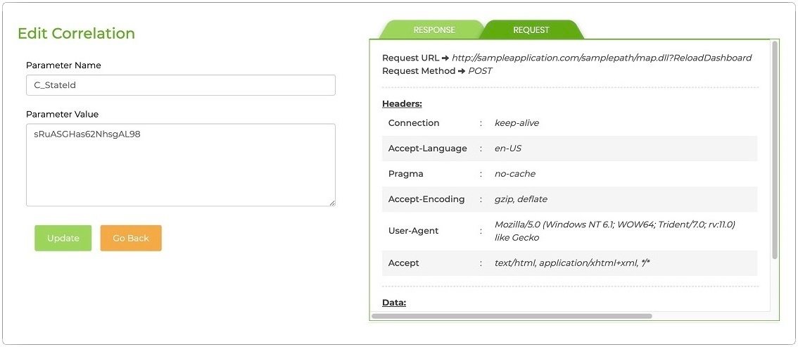Select the Connection header row
The height and width of the screenshot is (347, 798).
(569, 123)
